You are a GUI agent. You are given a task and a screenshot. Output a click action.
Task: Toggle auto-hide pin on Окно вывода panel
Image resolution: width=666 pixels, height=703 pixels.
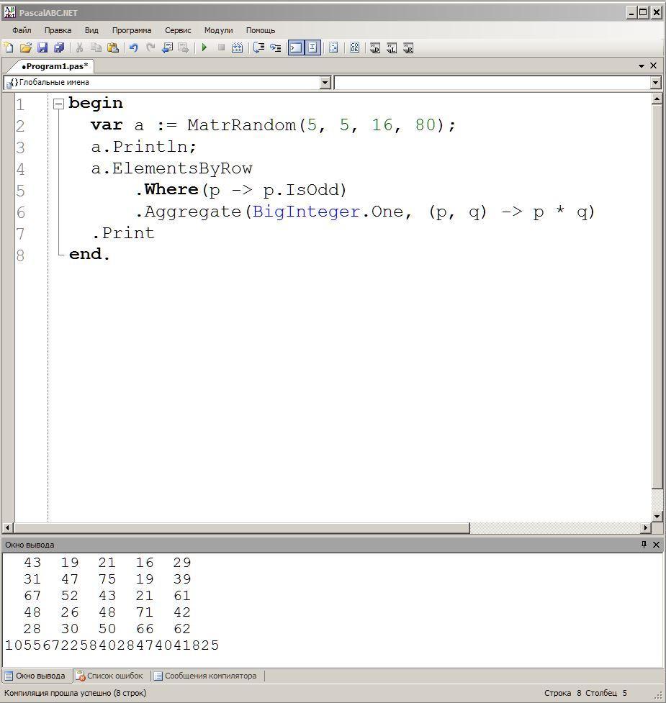pyautogui.click(x=644, y=545)
